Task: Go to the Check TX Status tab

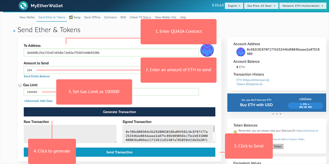Action: tap(140, 17)
